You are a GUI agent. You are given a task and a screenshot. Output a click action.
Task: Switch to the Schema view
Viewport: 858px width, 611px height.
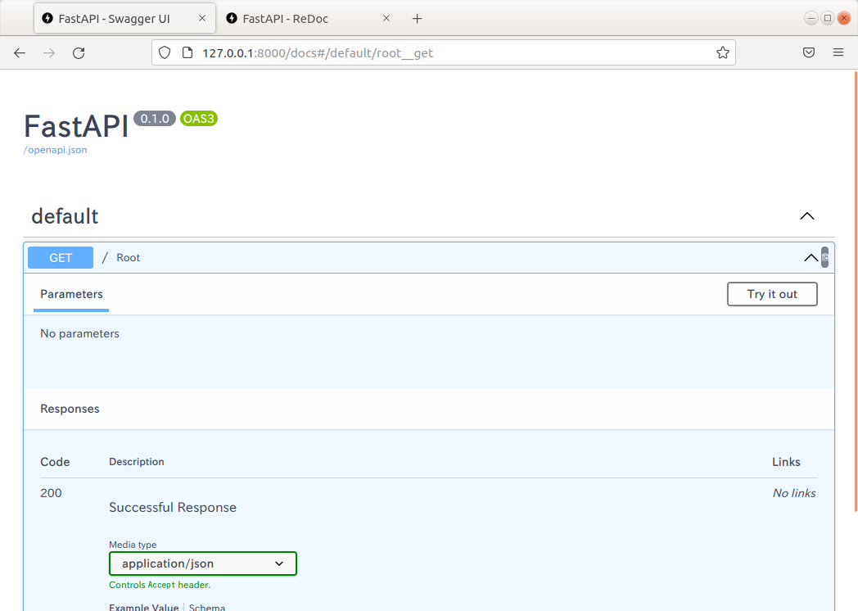(x=207, y=607)
